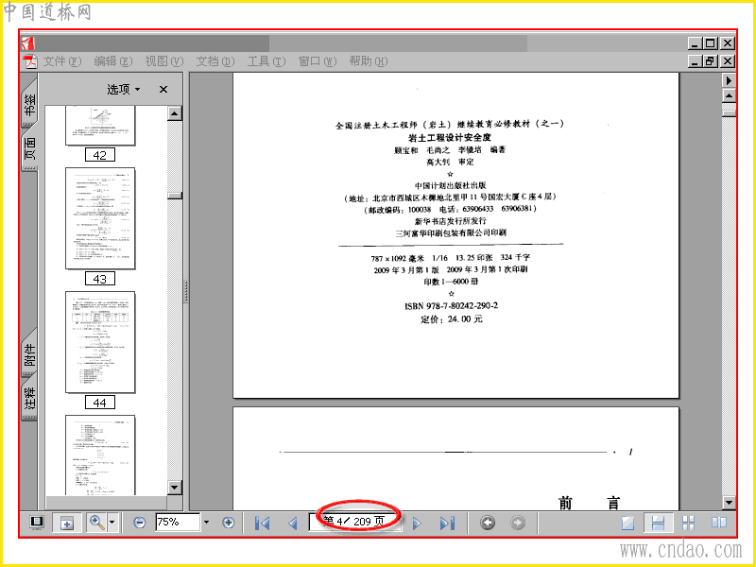Close the pages navigation panel

(x=163, y=89)
